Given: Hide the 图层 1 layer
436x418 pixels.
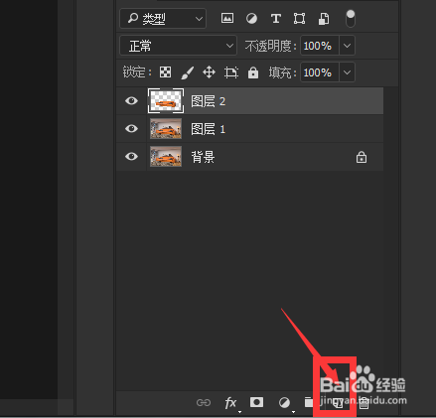Looking at the screenshot, I should click(x=131, y=128).
